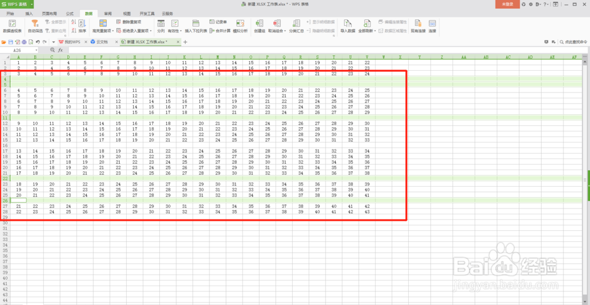The width and height of the screenshot is (590, 305).
Task: Switch to the 页面布局 ribbon tab
Action: pos(50,14)
